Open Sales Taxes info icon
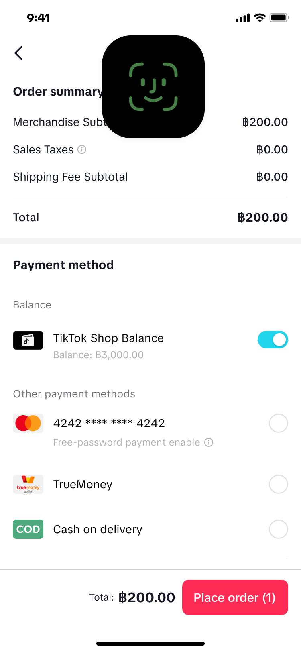 point(82,149)
